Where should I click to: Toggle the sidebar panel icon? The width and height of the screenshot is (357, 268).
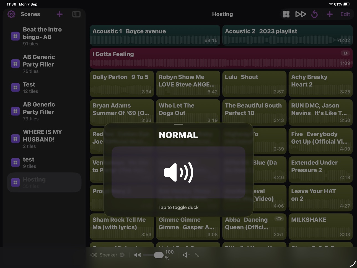point(76,14)
